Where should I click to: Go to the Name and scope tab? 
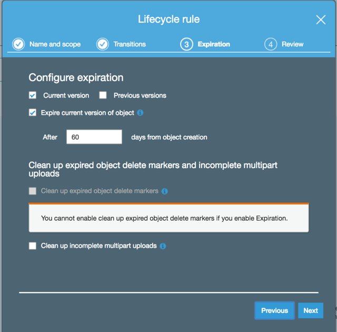click(55, 44)
